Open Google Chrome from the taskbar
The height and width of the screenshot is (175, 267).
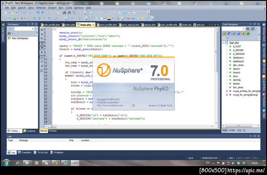coord(56,163)
